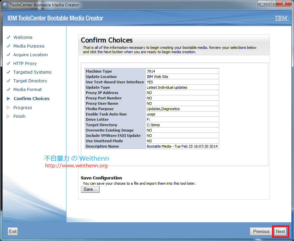Click the Save... configuration button
Screen dimensions: 294x241
(90, 189)
